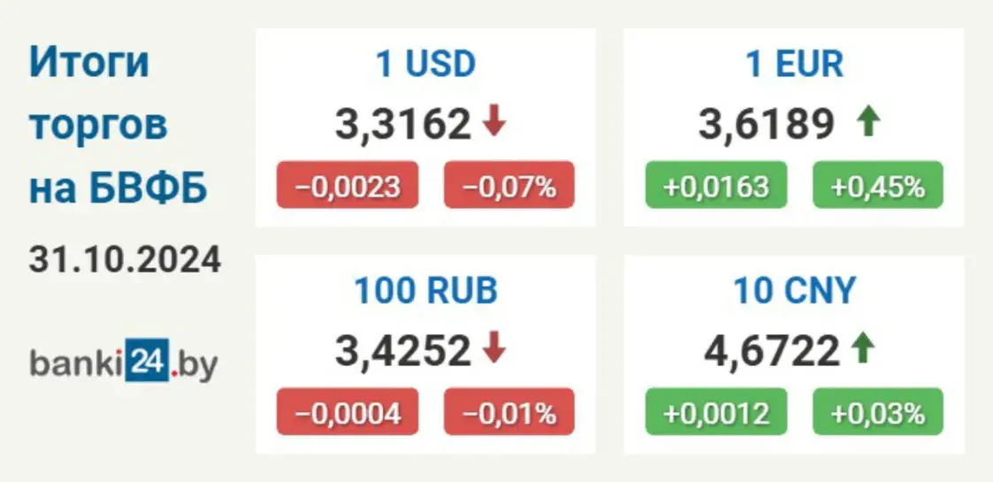
Task: Click the +0,0012 CNY change badge
Action: pos(716,412)
